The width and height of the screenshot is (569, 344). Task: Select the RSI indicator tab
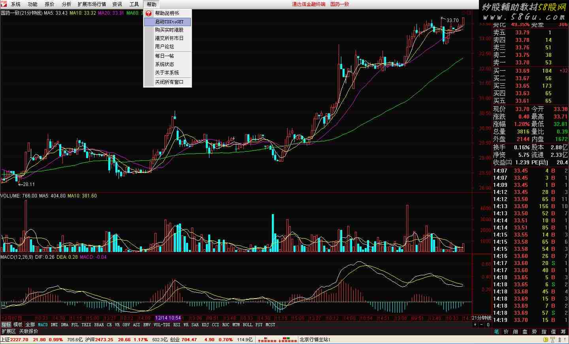177,325
